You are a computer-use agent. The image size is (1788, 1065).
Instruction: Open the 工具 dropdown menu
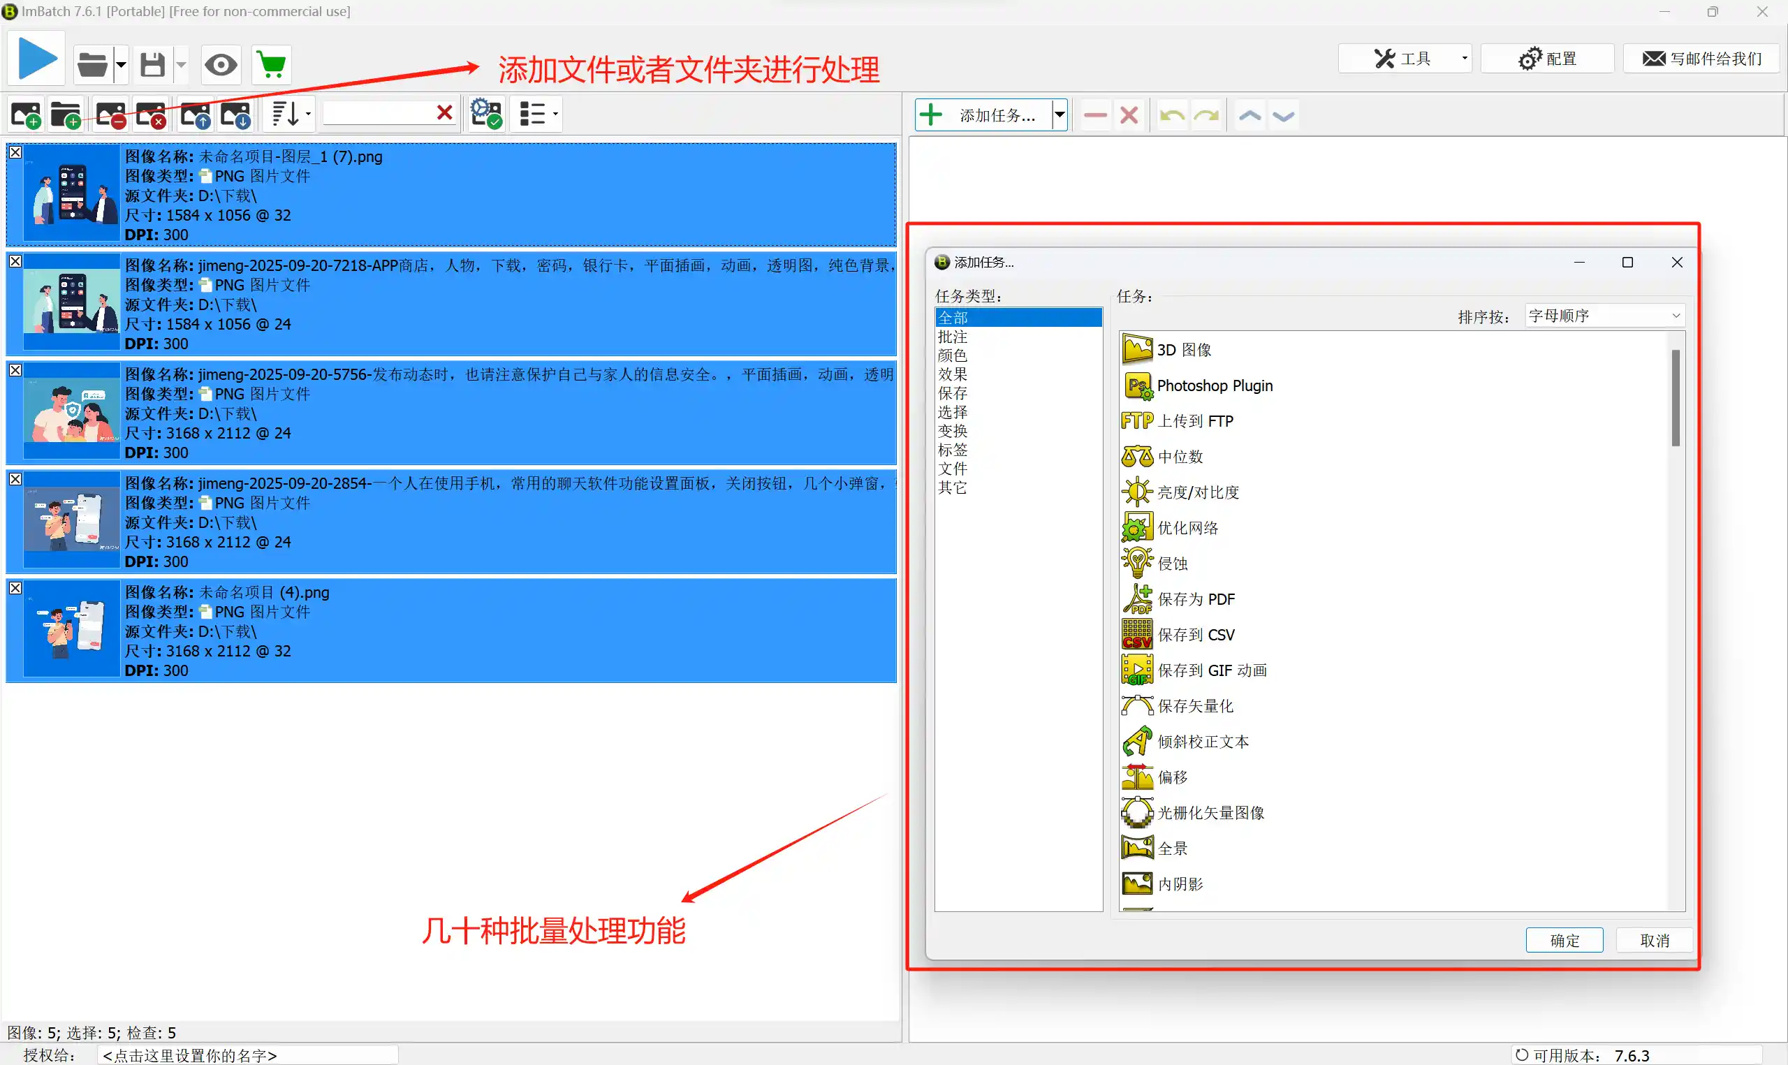tap(1402, 59)
